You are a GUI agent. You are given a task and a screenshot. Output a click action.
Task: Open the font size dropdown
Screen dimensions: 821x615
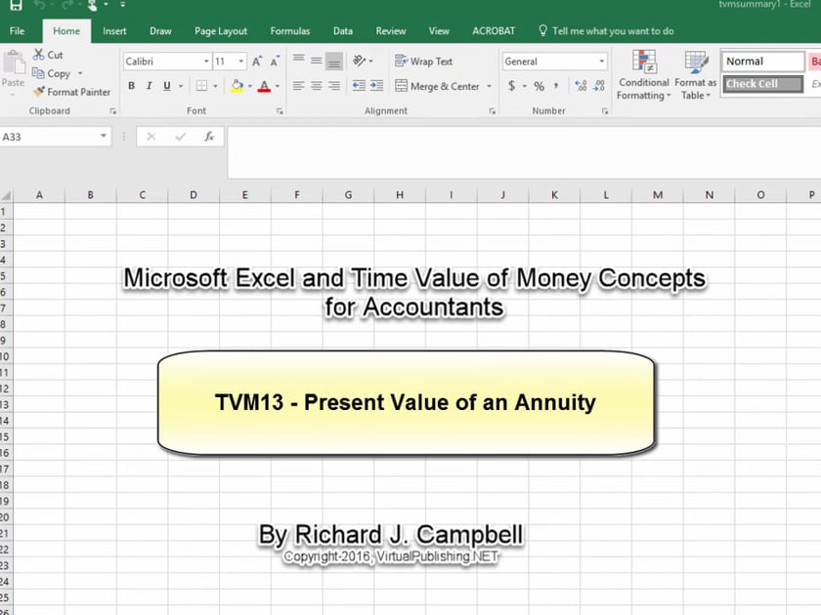(x=240, y=61)
